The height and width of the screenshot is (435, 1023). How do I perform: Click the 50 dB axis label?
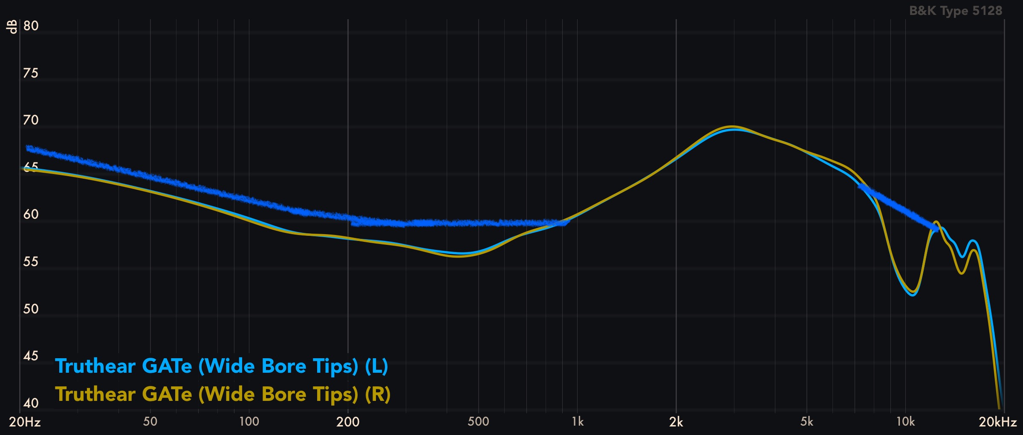click(x=31, y=309)
